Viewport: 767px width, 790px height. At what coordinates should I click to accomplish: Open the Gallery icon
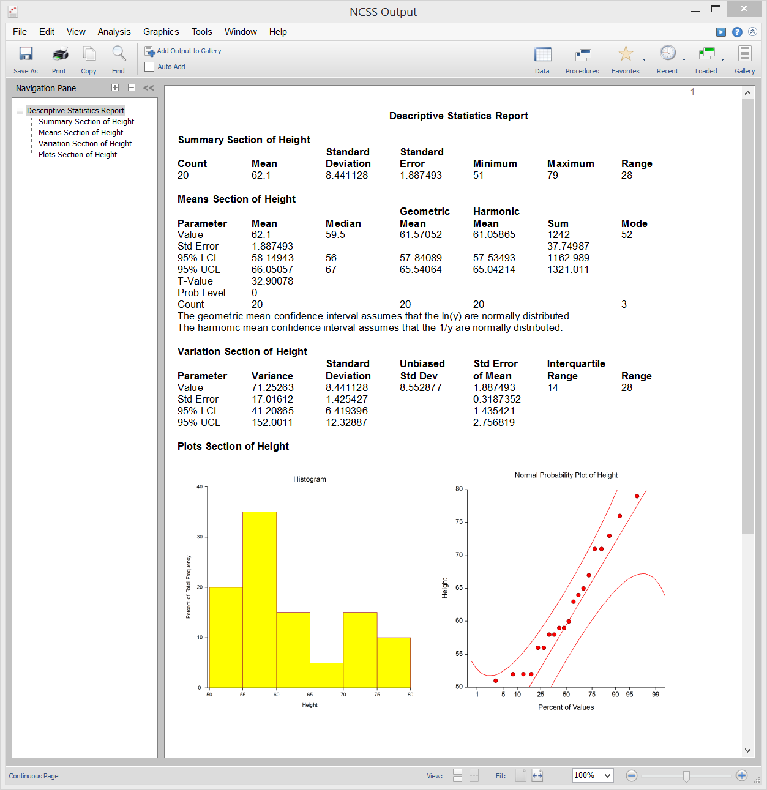click(744, 54)
